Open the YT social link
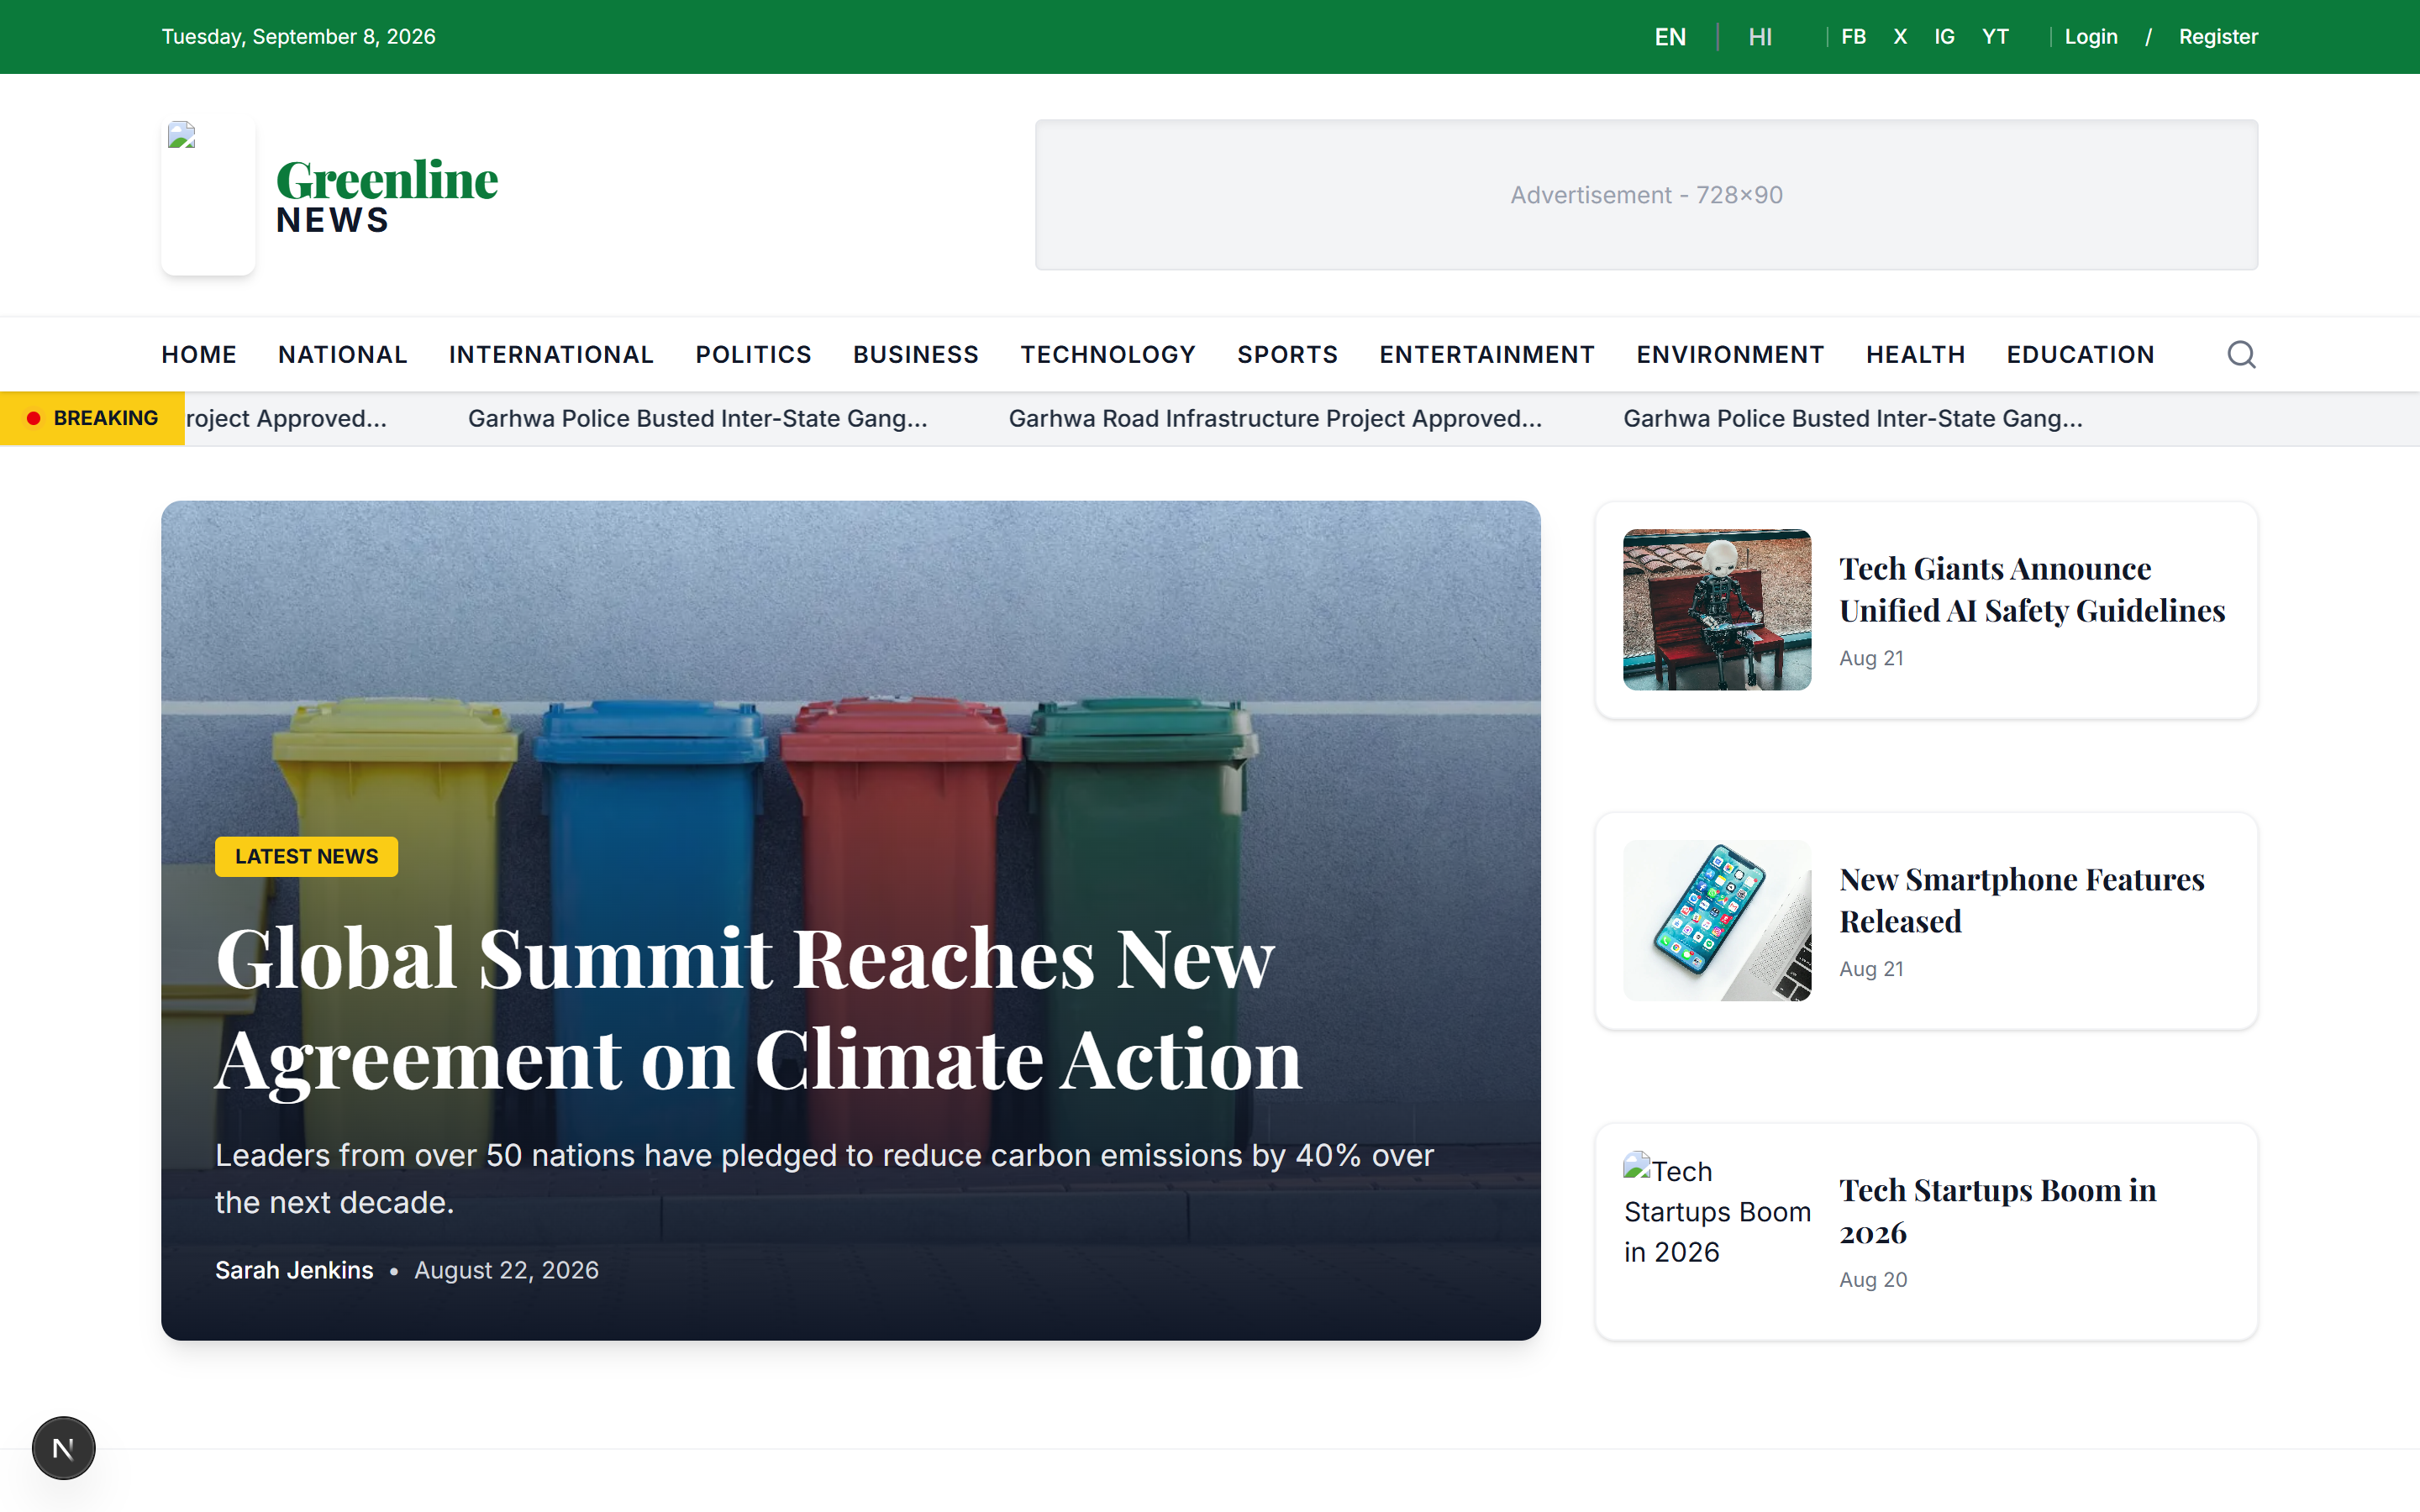This screenshot has height=1512, width=2420. [1995, 37]
